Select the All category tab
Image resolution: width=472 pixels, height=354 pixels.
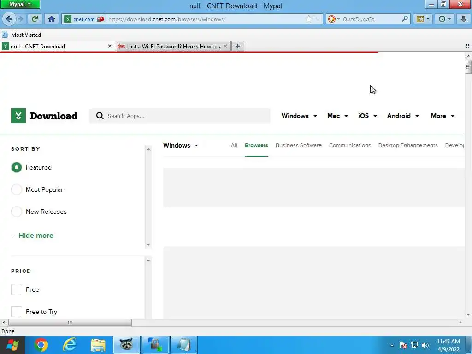[234, 145]
